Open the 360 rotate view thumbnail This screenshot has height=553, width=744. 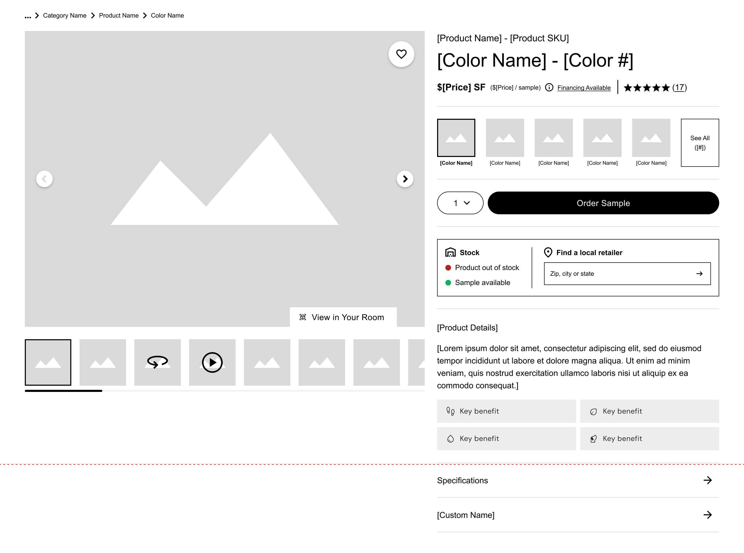click(x=157, y=362)
